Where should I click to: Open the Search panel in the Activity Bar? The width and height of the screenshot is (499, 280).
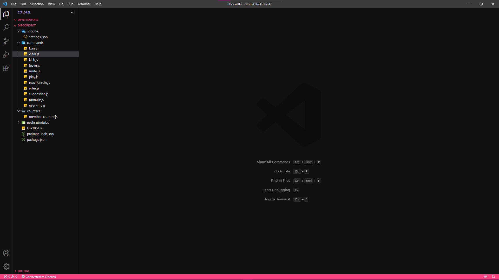point(6,27)
